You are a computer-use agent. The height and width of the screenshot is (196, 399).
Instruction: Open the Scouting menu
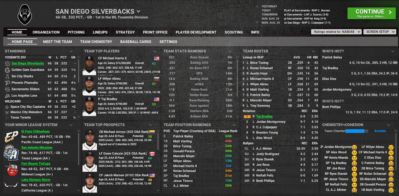tap(234, 32)
